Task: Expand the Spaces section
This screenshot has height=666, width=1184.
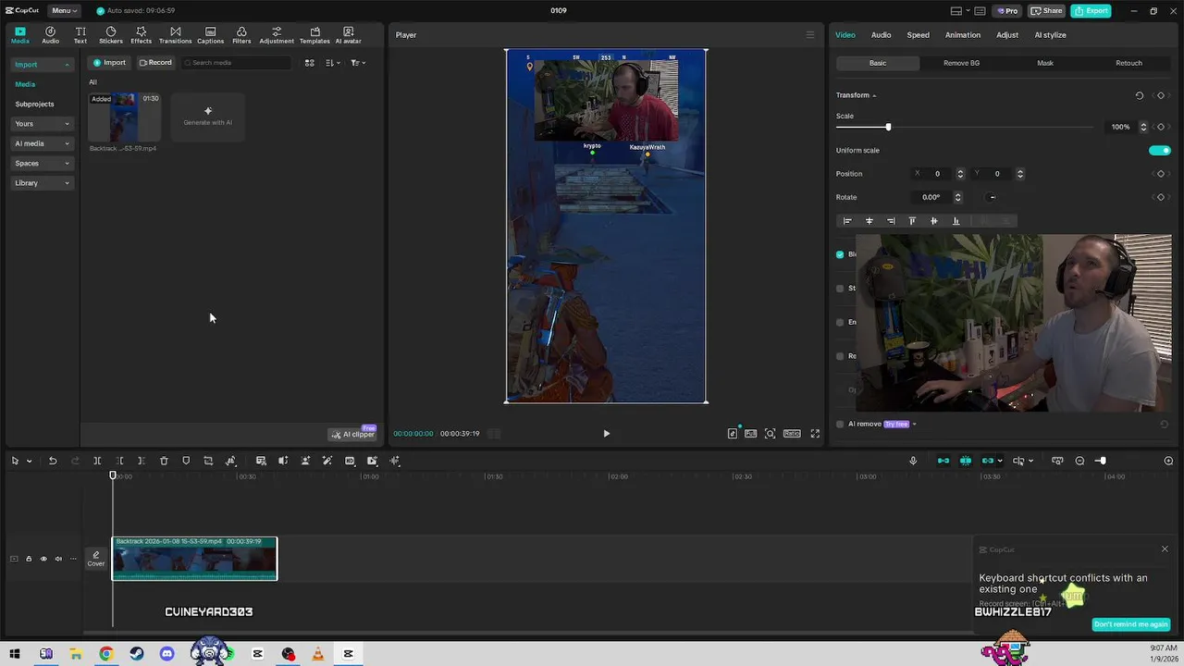Action: tap(42, 164)
